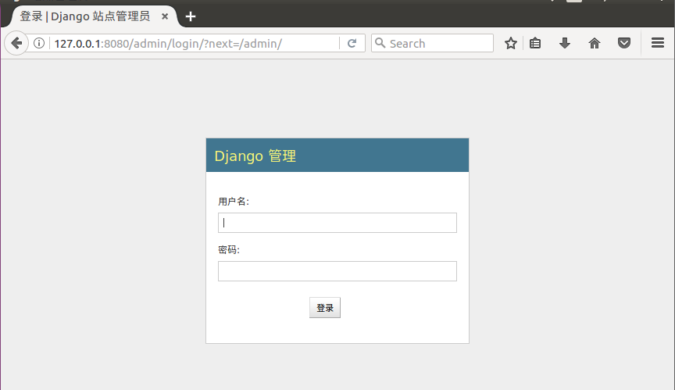This screenshot has width=675, height=390.
Task: Click the 密码: label
Action: [x=229, y=250]
